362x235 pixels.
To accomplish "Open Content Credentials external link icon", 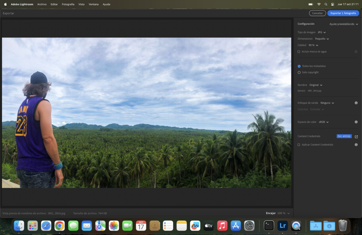I will (356, 136).
